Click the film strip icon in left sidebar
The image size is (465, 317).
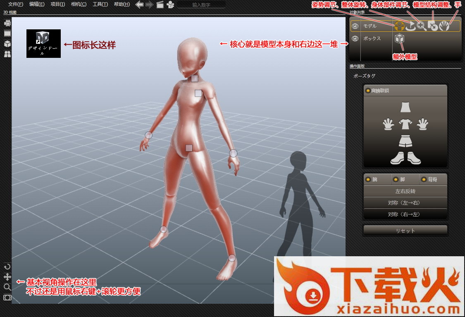(x=7, y=33)
